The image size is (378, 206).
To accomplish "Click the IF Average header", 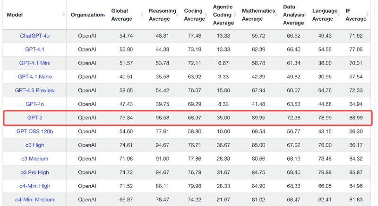I will [355, 15].
